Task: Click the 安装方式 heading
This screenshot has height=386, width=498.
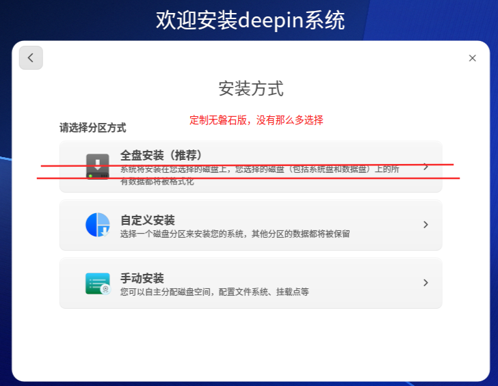Action: [251, 89]
